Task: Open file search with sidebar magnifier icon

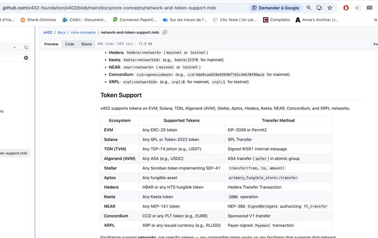Action: tap(26, 47)
